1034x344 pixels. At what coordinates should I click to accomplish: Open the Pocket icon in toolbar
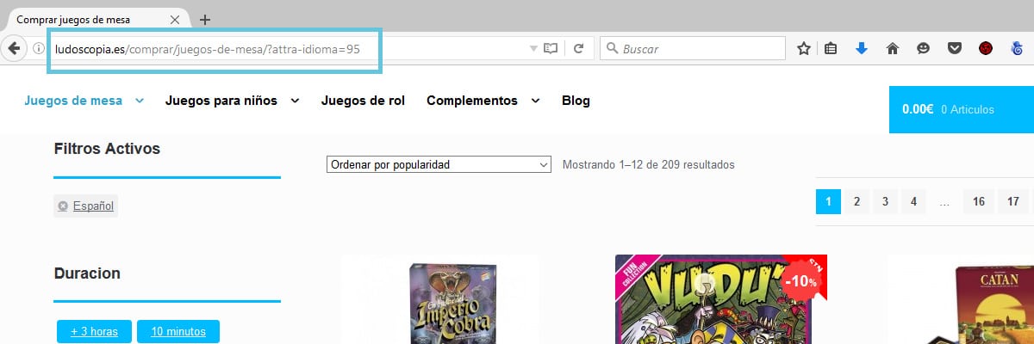[954, 49]
